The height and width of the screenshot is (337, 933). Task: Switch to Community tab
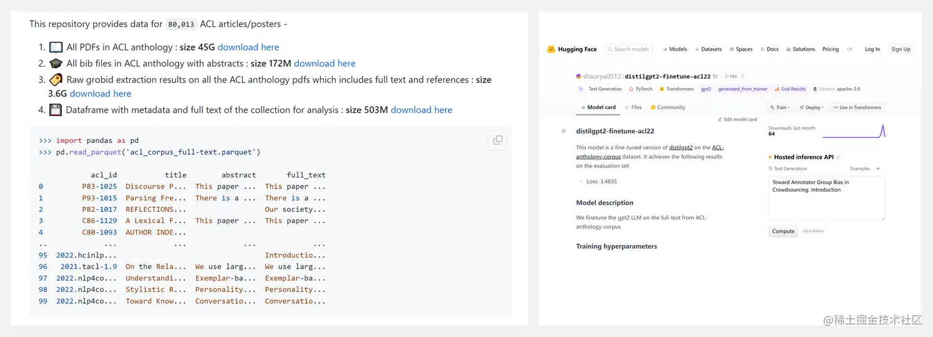point(668,107)
